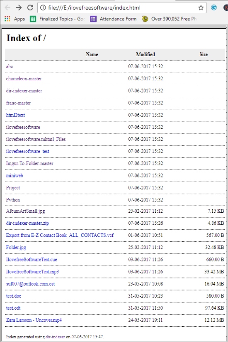Open Over 390,052 Free Photos bookmark

[169, 19]
